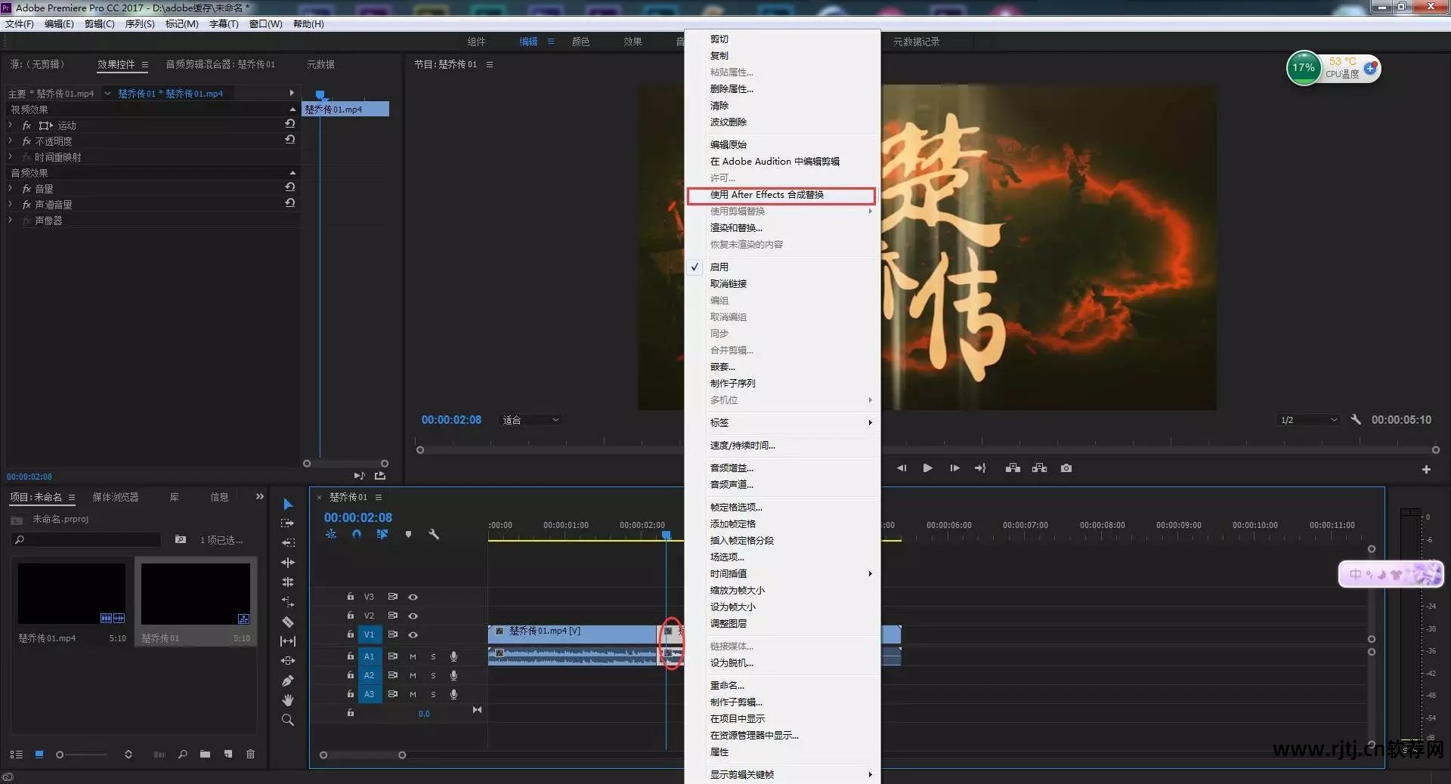Image resolution: width=1451 pixels, height=784 pixels.
Task: Open program monitor settings wrench
Action: point(1356,419)
